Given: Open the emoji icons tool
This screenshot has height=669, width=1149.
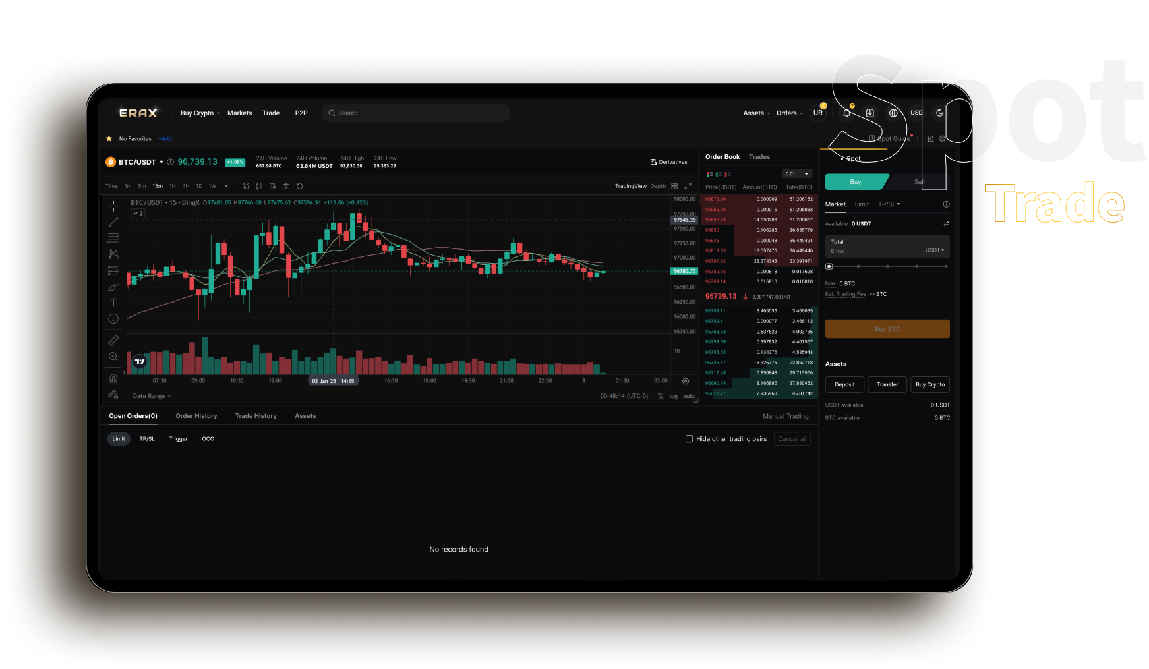Looking at the screenshot, I should click(113, 318).
